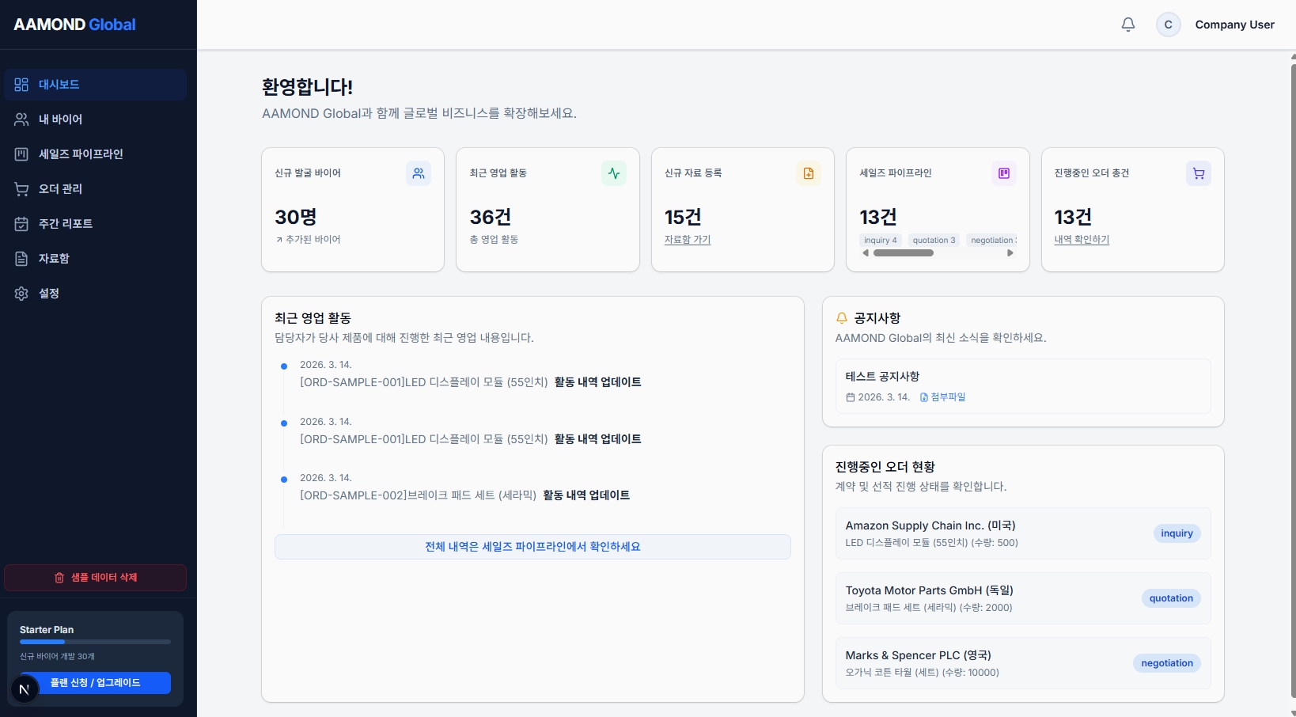This screenshot has height=717, width=1296.
Task: Click the trash icon next to 샘플 데이터 삭제
Action: (x=59, y=578)
